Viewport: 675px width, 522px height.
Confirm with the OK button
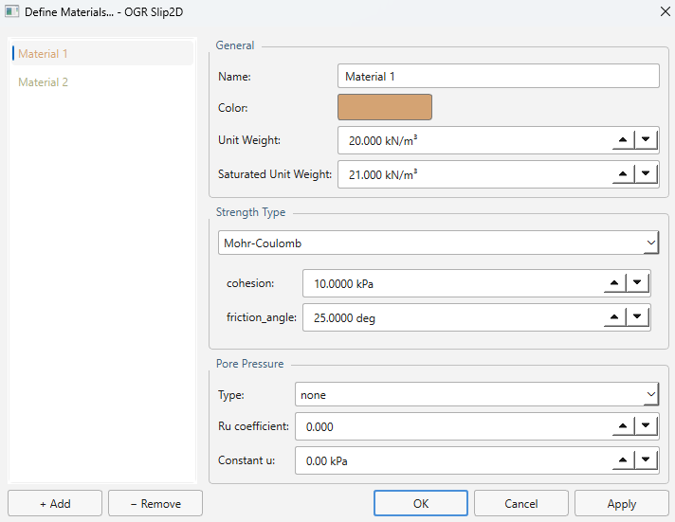click(x=421, y=503)
